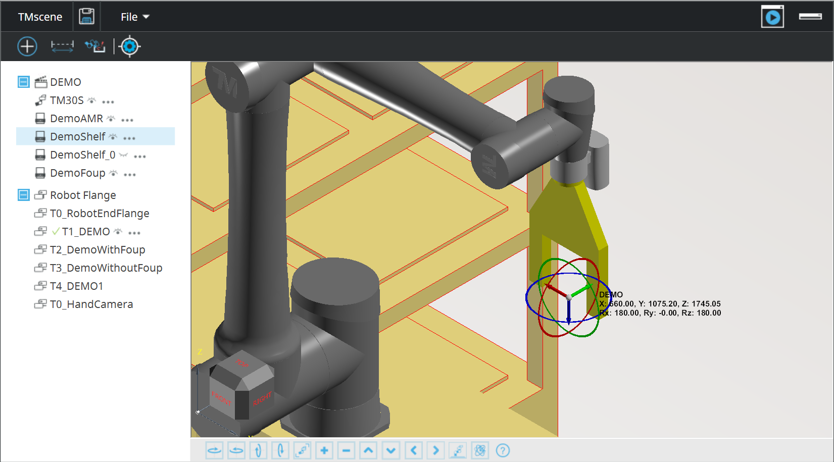Open the help question mark icon
This screenshot has width=834, height=462.
(x=503, y=450)
